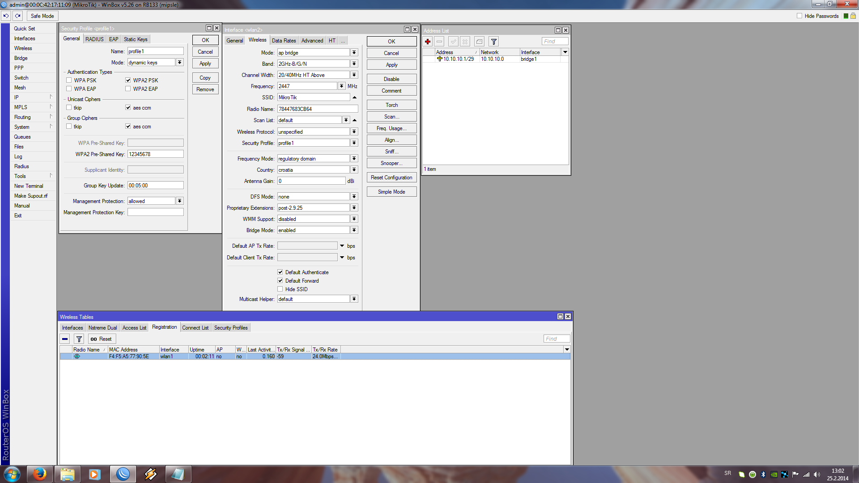Add a new address with red plus icon
The height and width of the screenshot is (483, 859).
(x=428, y=42)
